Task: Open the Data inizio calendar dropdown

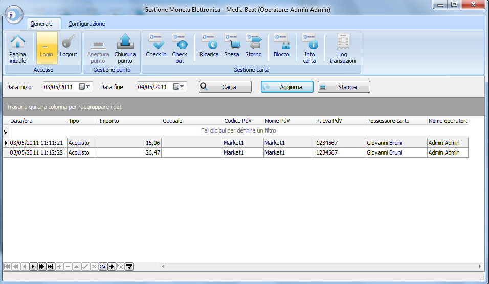Action: tap(84, 87)
